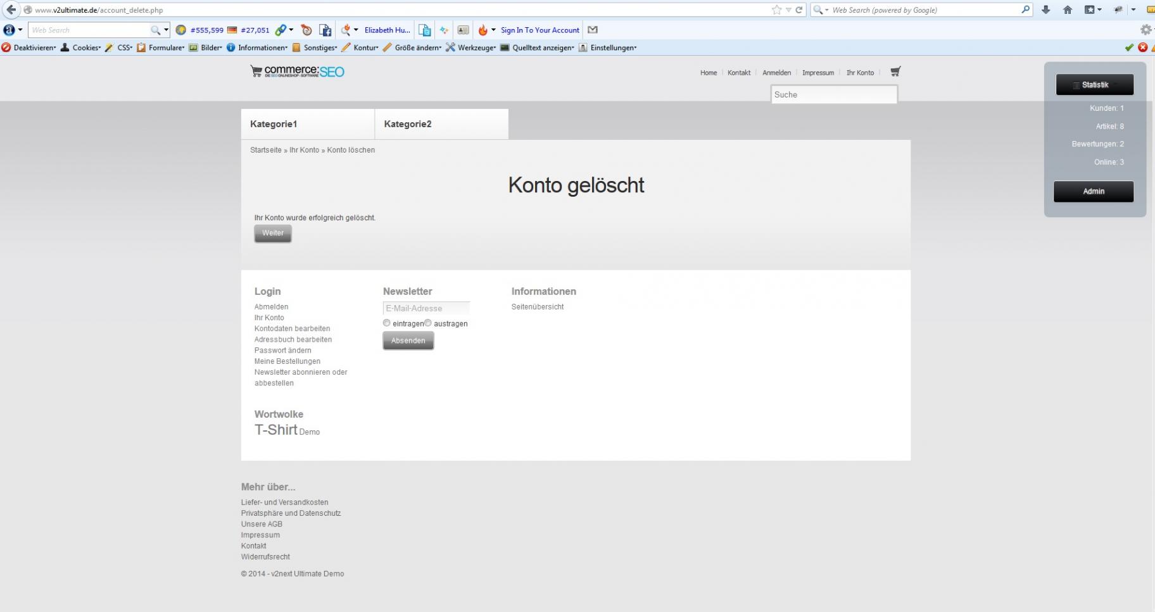Focus the newsletter E-Mail-Adresse field
Image resolution: width=1155 pixels, height=612 pixels.
click(426, 308)
